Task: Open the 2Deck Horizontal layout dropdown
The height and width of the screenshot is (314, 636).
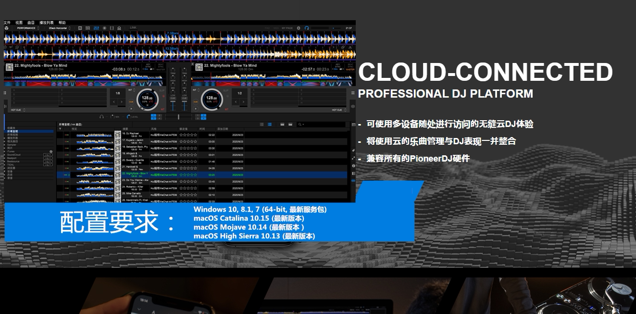Action: tap(60, 28)
